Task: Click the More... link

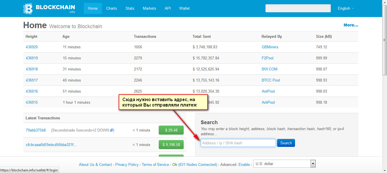Action: point(351,25)
